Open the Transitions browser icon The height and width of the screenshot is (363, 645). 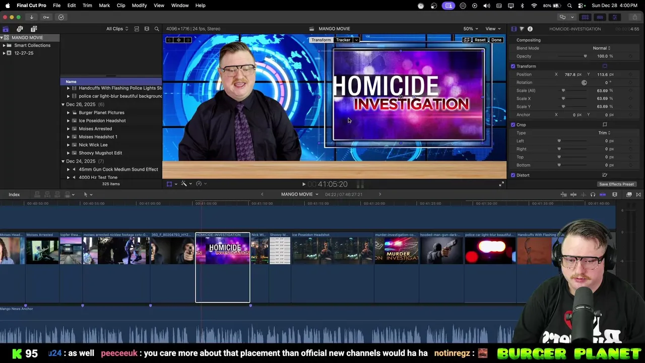click(638, 195)
